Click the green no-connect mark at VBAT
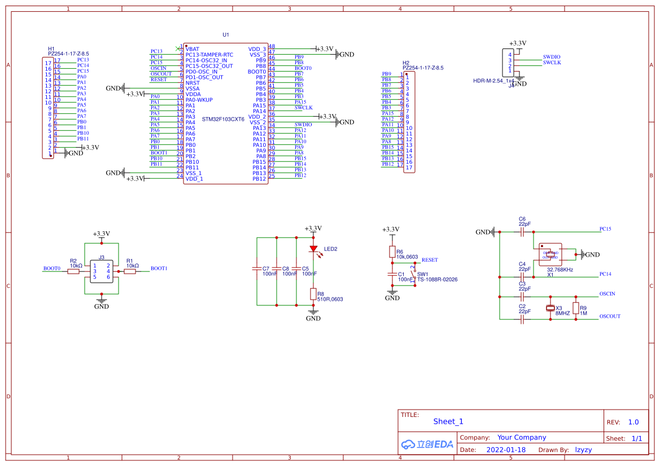 178,49
